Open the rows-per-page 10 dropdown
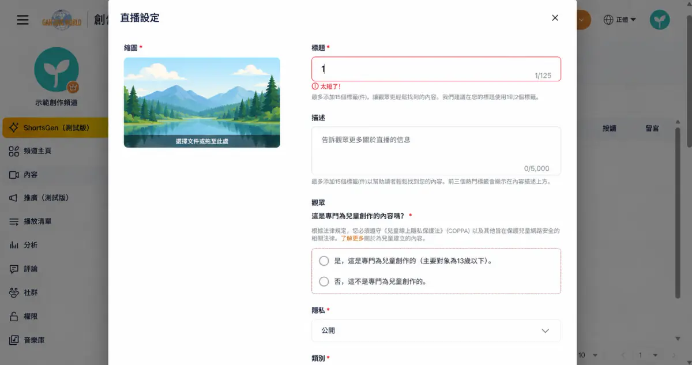Screen dimensions: 692x365 (x=588, y=355)
